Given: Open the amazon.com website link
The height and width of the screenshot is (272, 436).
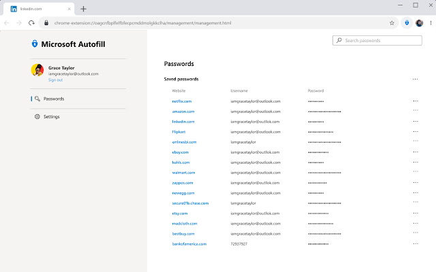Looking at the screenshot, I should pos(183,111).
